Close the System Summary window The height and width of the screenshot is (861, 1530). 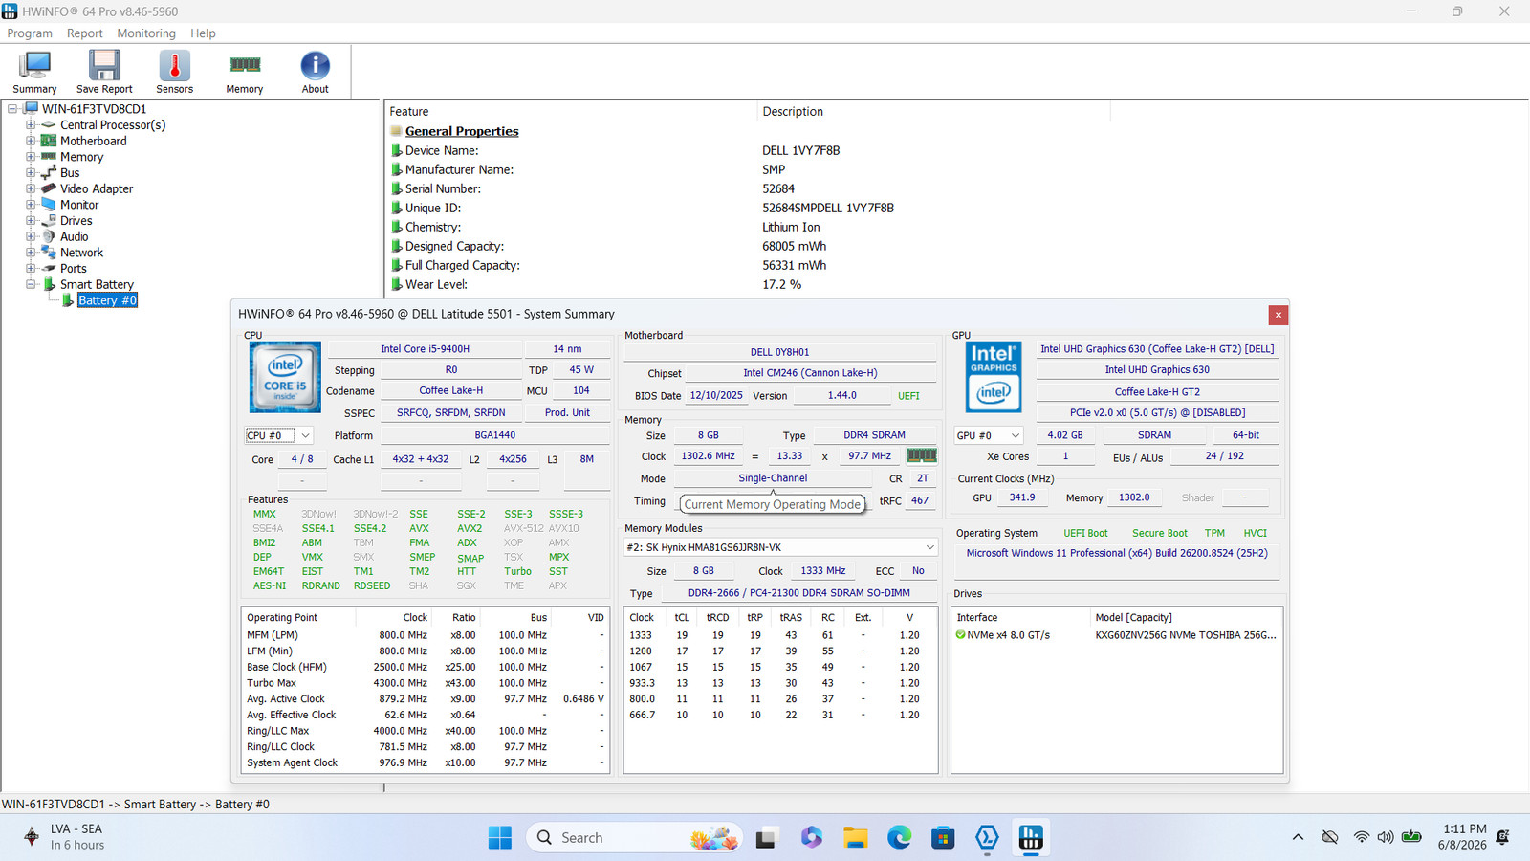[x=1278, y=315]
